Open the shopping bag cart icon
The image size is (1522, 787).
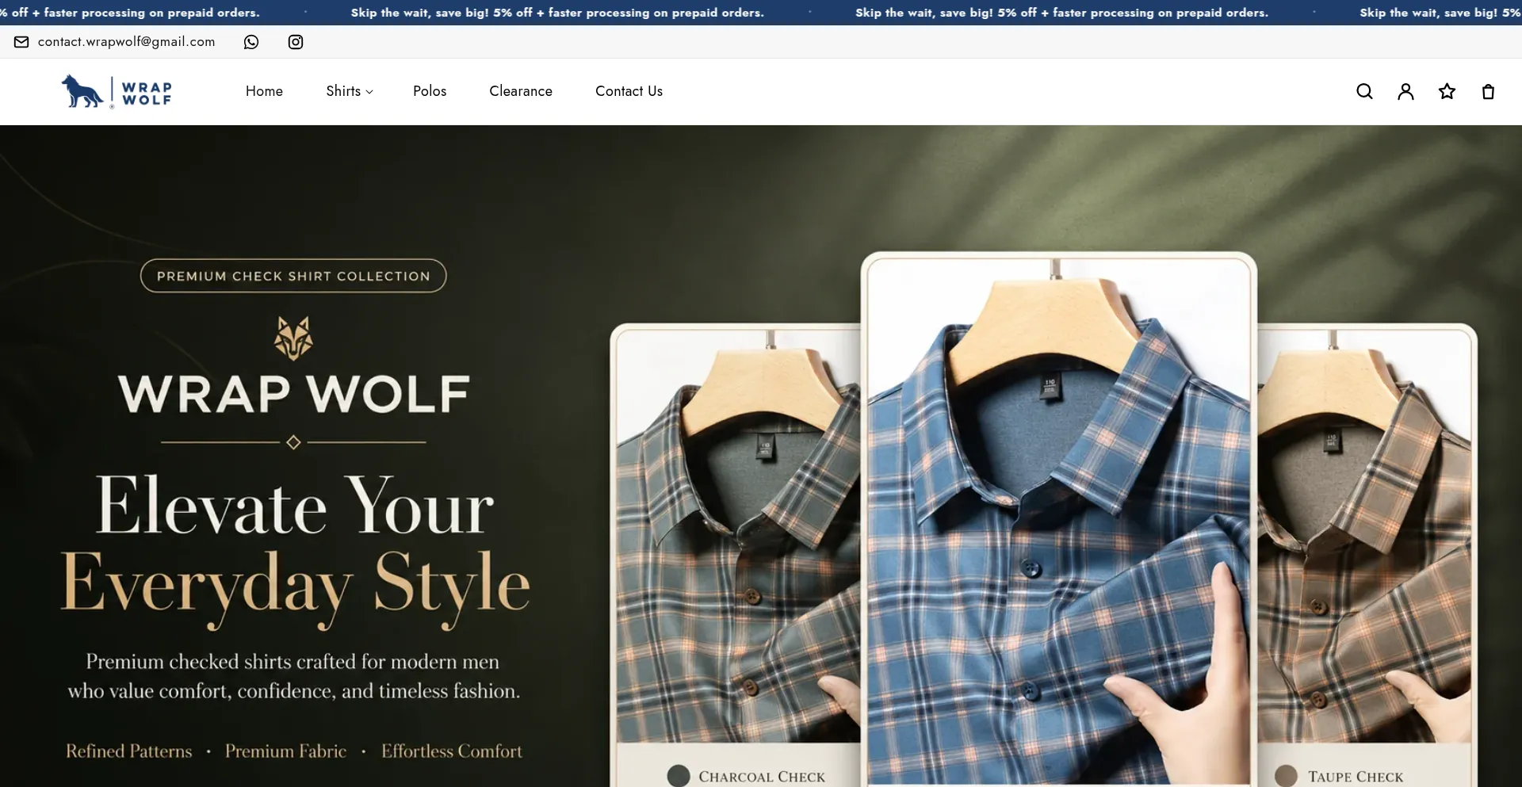(1488, 91)
